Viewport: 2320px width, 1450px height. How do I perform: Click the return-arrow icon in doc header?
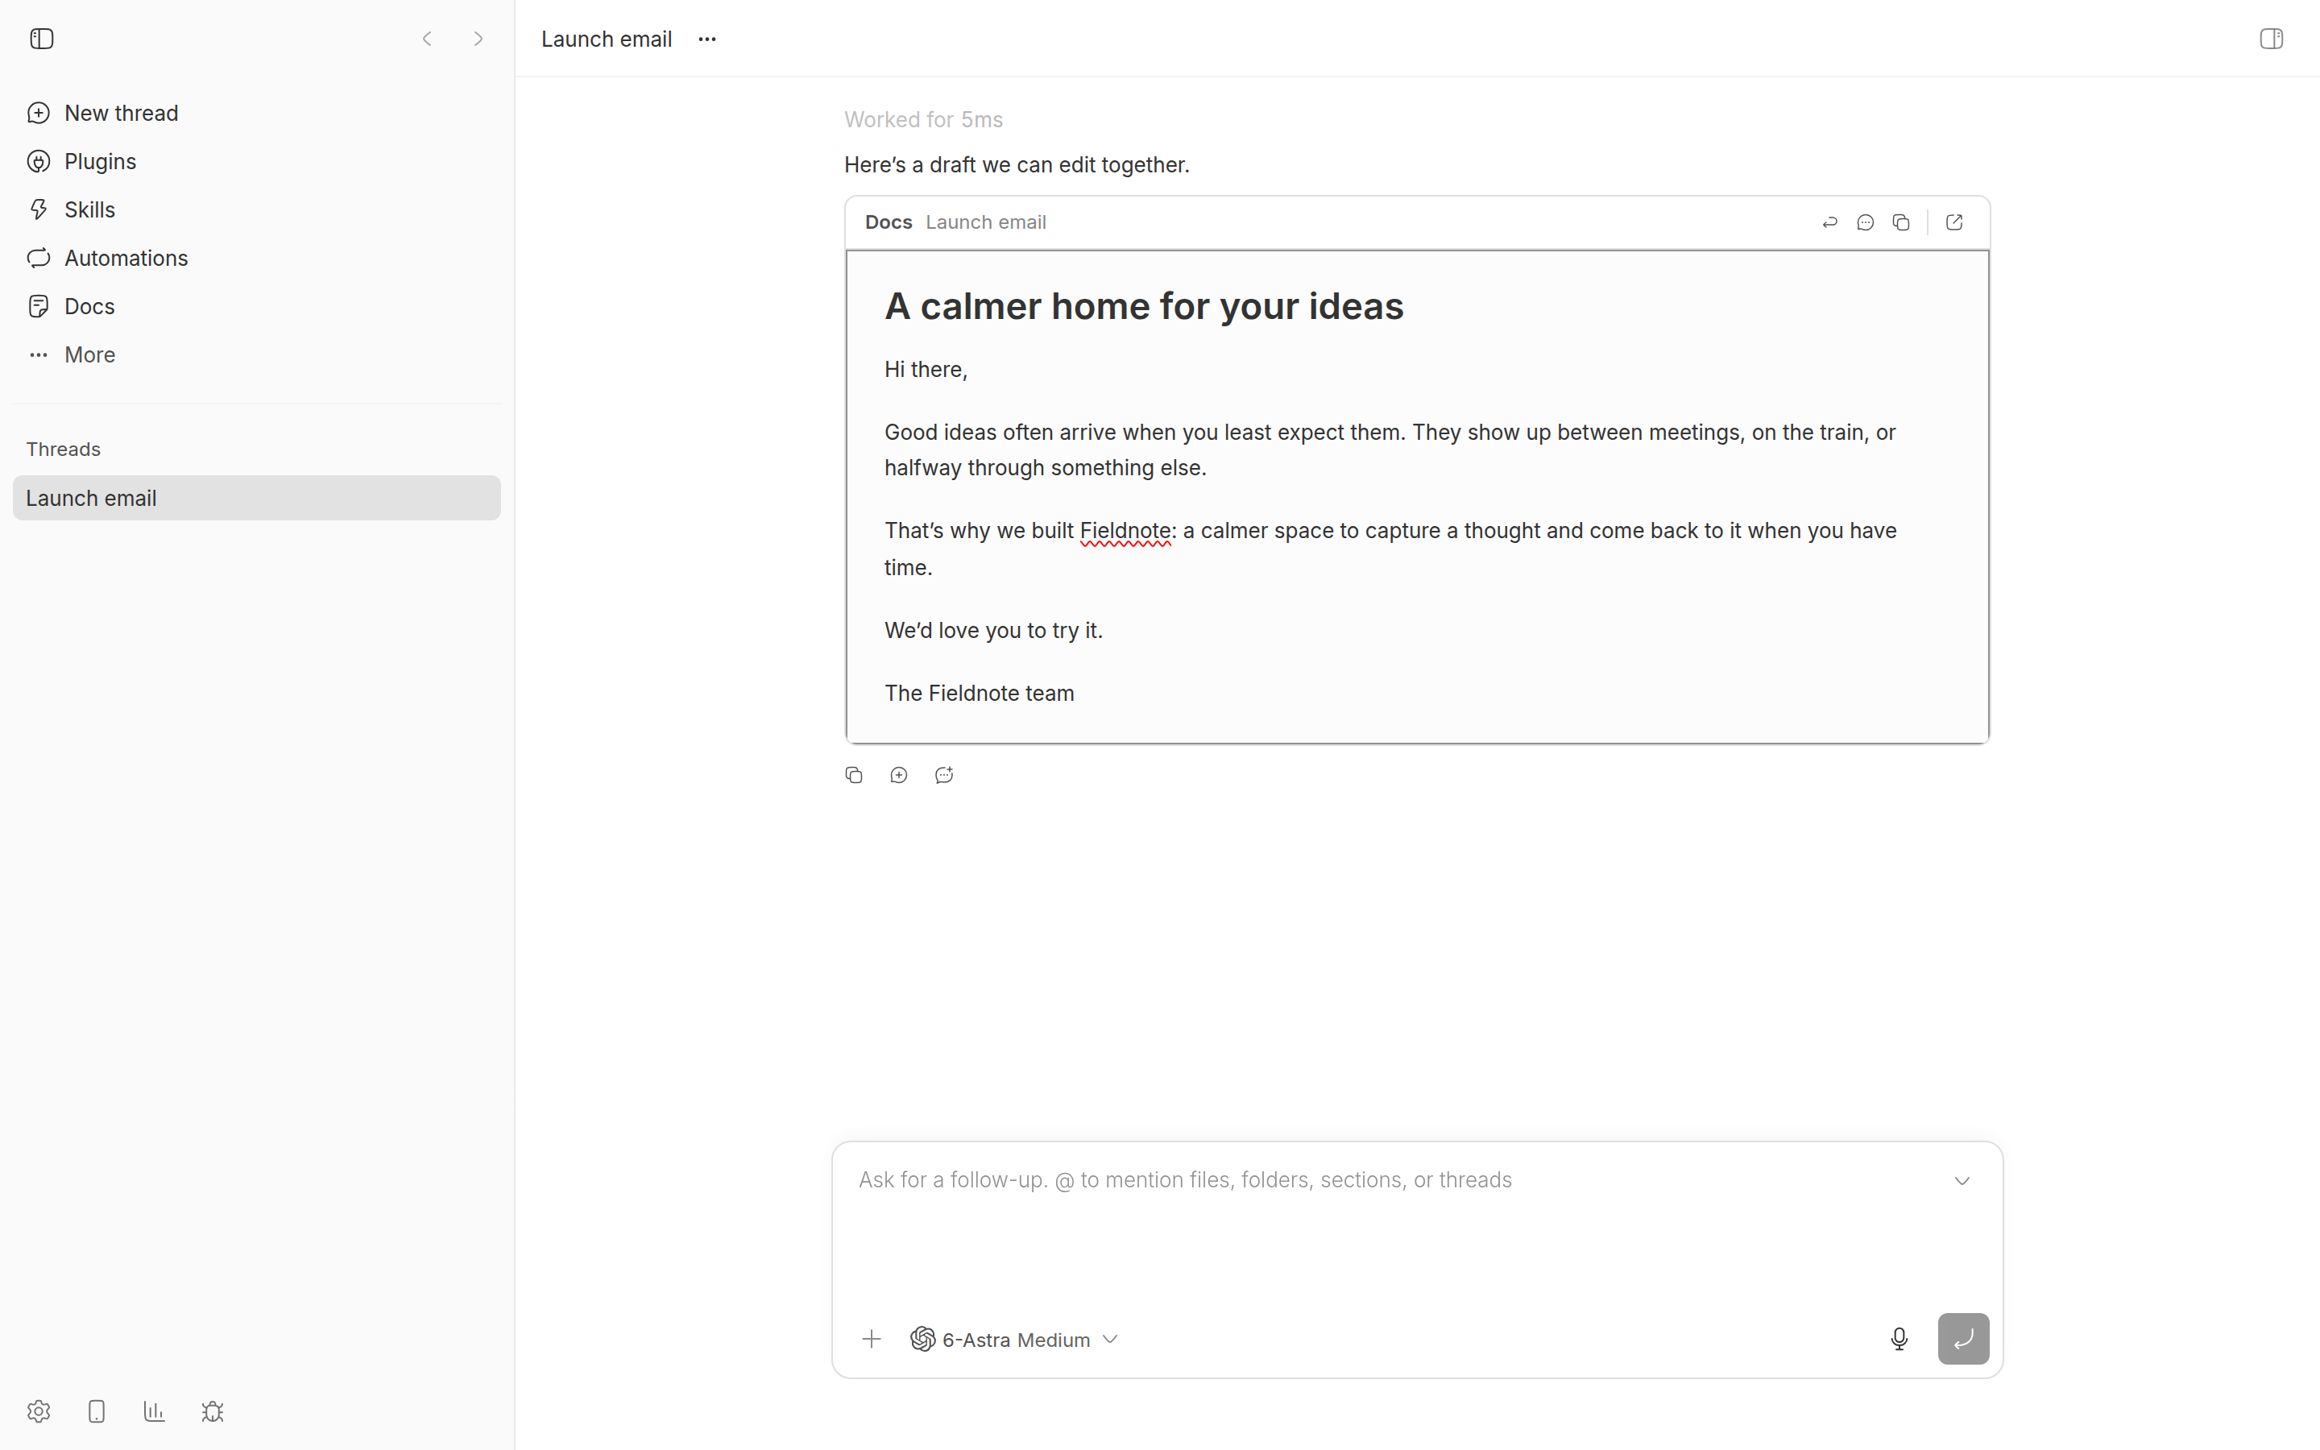click(x=1829, y=222)
